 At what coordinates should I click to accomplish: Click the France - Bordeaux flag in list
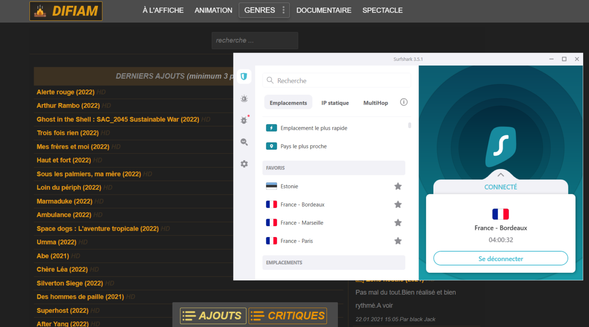coord(271,204)
